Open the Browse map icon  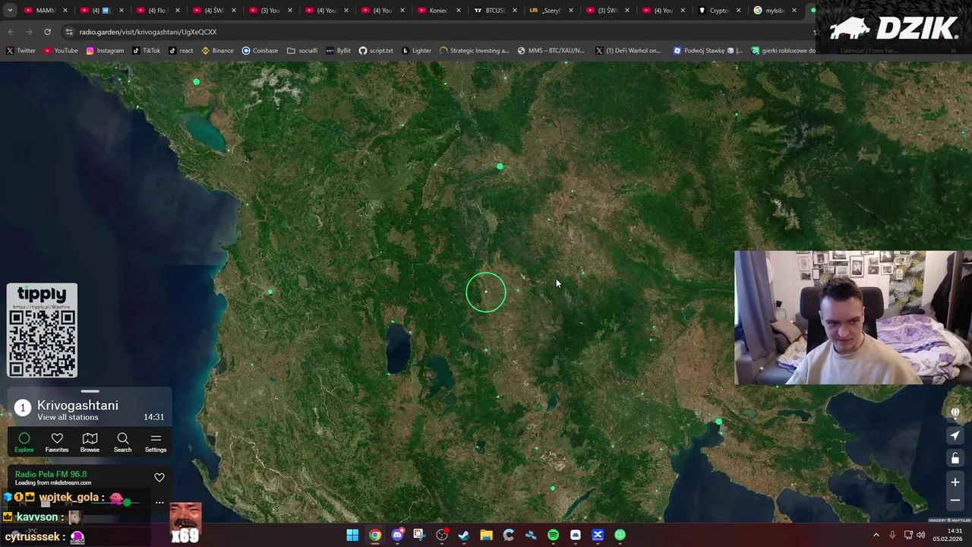click(90, 438)
